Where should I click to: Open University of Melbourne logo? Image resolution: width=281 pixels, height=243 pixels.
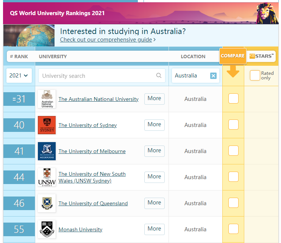pyautogui.click(x=47, y=151)
